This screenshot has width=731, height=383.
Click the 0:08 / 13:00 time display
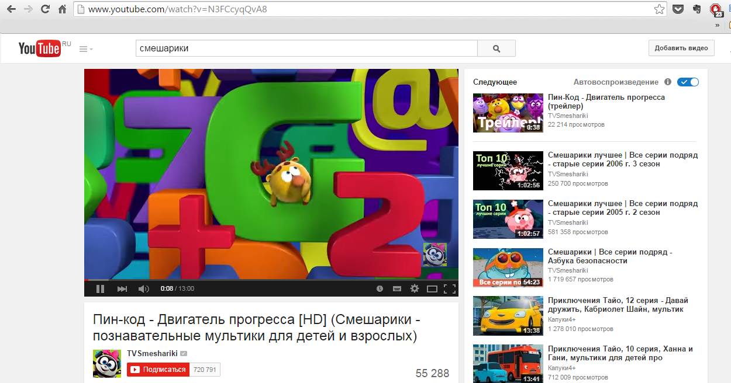177,288
